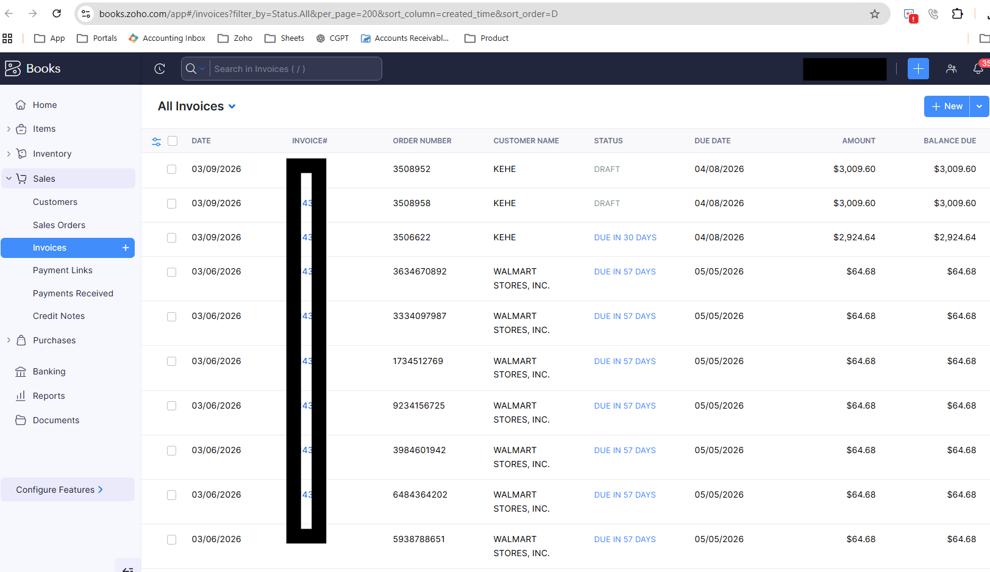The width and height of the screenshot is (990, 572).
Task: Sort by the AMOUNT column header
Action: (858, 141)
